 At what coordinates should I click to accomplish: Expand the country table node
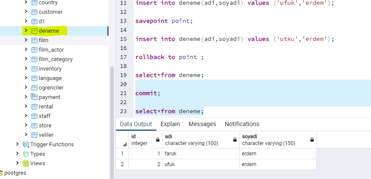point(26,2)
